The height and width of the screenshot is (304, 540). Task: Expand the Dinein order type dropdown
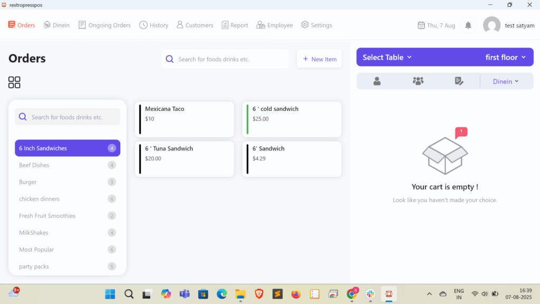pos(506,81)
